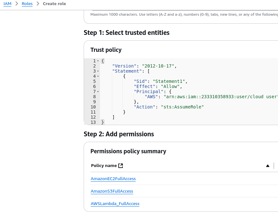This screenshot has height=215, width=278.
Task: Collapse the Statement array fold on line 3
Action: point(98,71)
